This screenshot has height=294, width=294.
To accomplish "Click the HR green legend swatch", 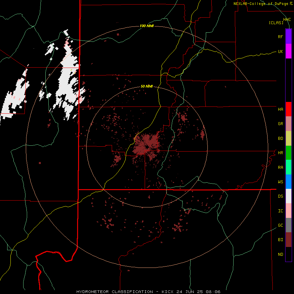I will coord(288,153).
